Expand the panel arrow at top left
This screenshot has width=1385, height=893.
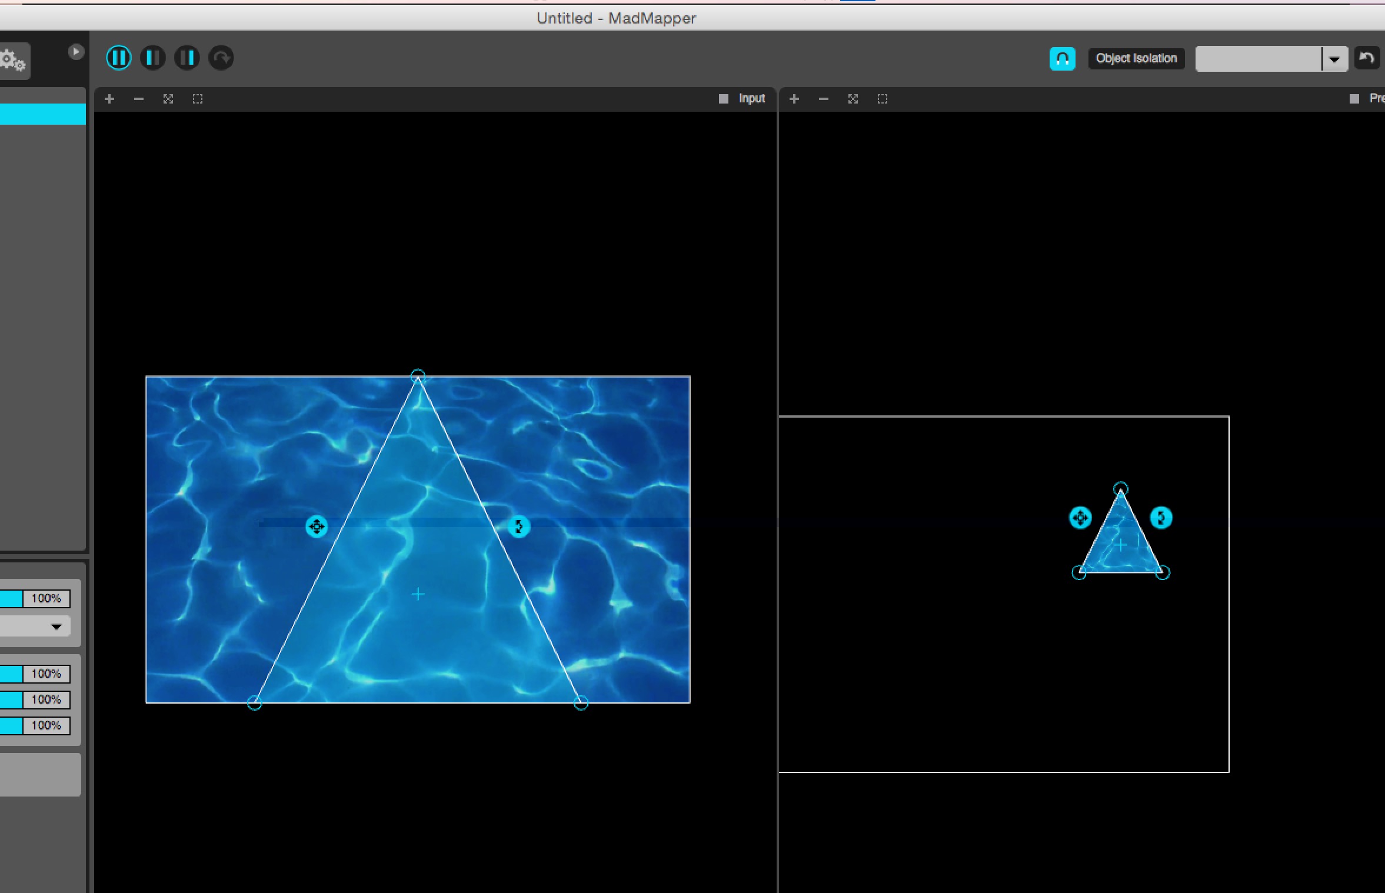pos(76,52)
